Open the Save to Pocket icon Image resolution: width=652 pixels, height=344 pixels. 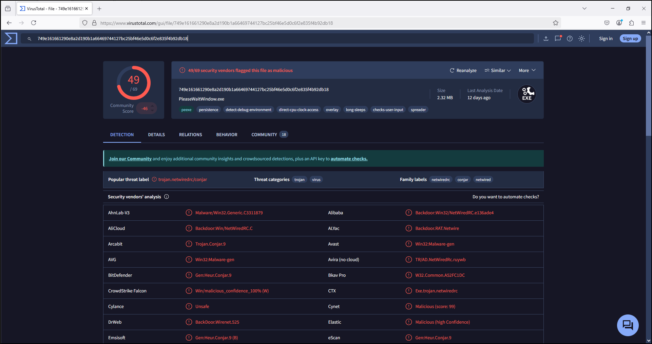607,23
